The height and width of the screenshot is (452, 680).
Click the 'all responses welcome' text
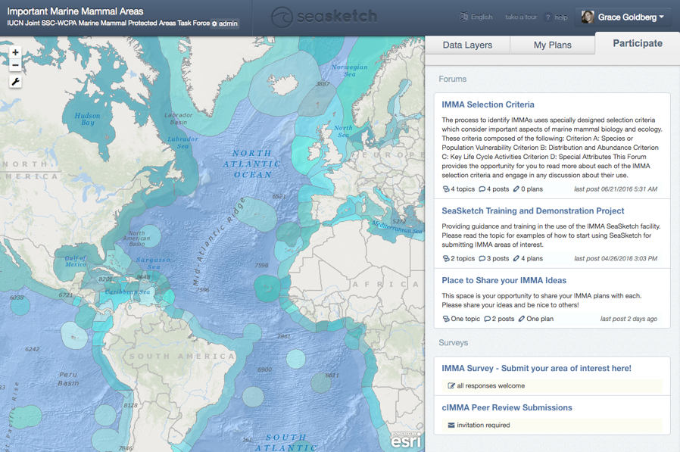click(x=491, y=385)
